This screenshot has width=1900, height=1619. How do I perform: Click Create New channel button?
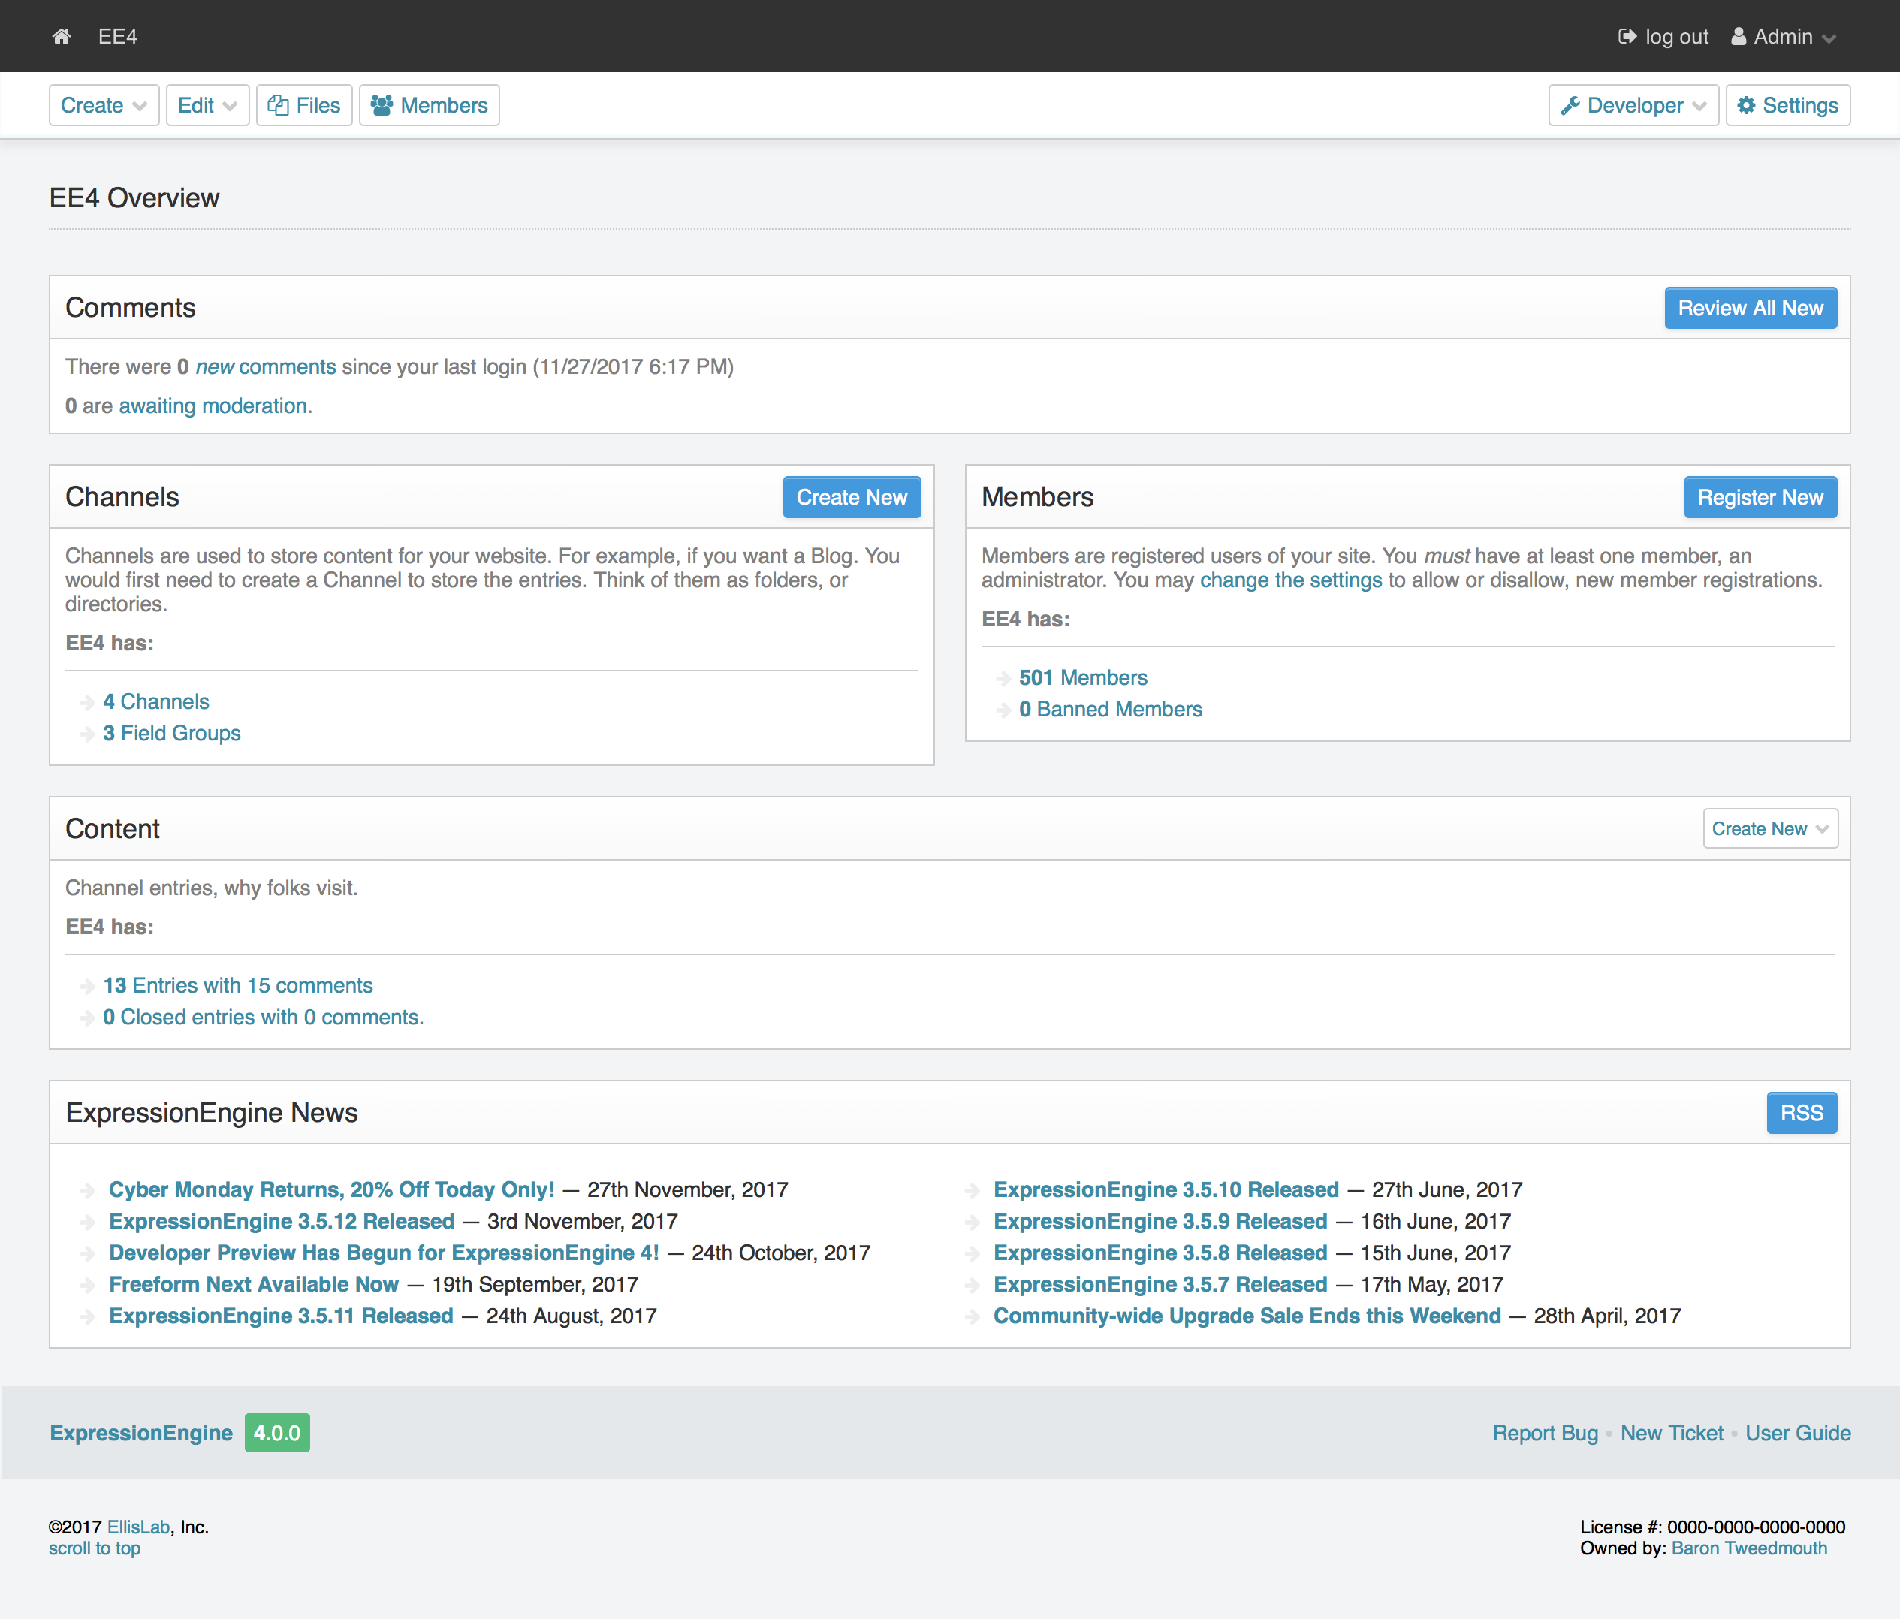(851, 497)
